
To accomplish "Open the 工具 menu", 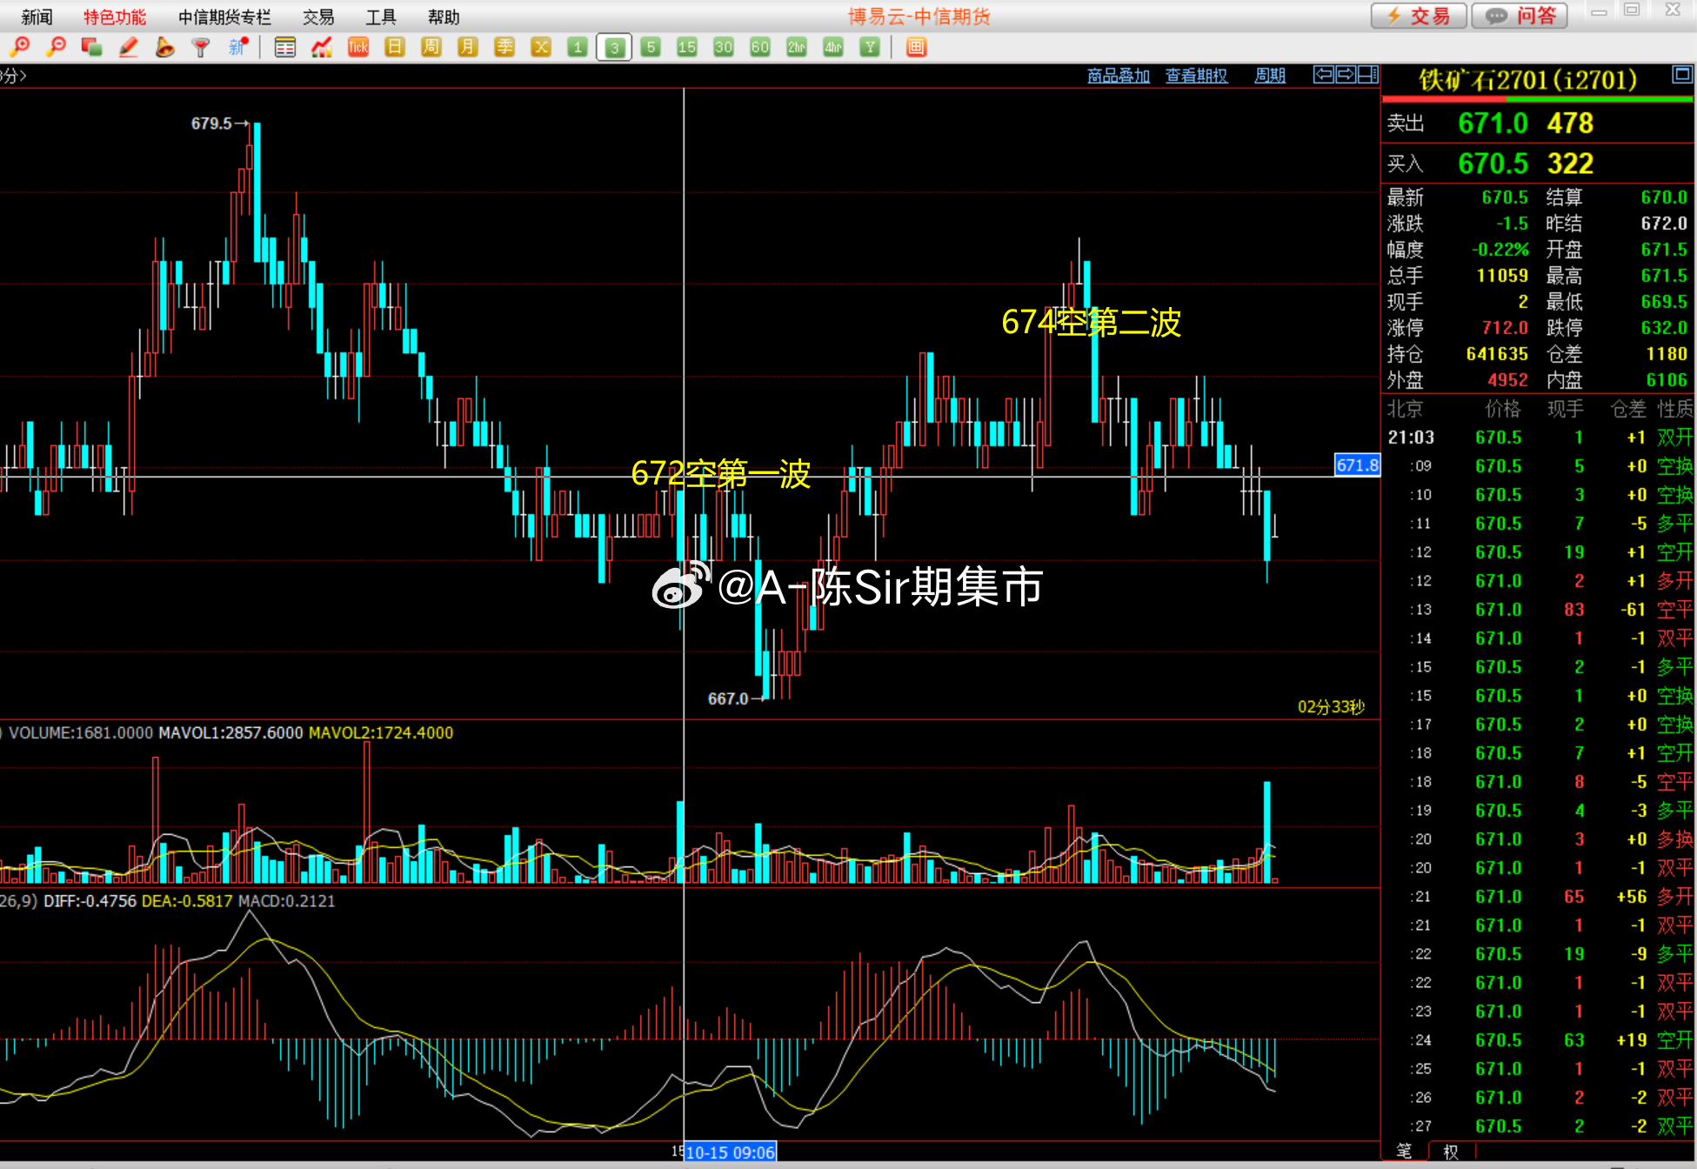I will click(x=381, y=17).
